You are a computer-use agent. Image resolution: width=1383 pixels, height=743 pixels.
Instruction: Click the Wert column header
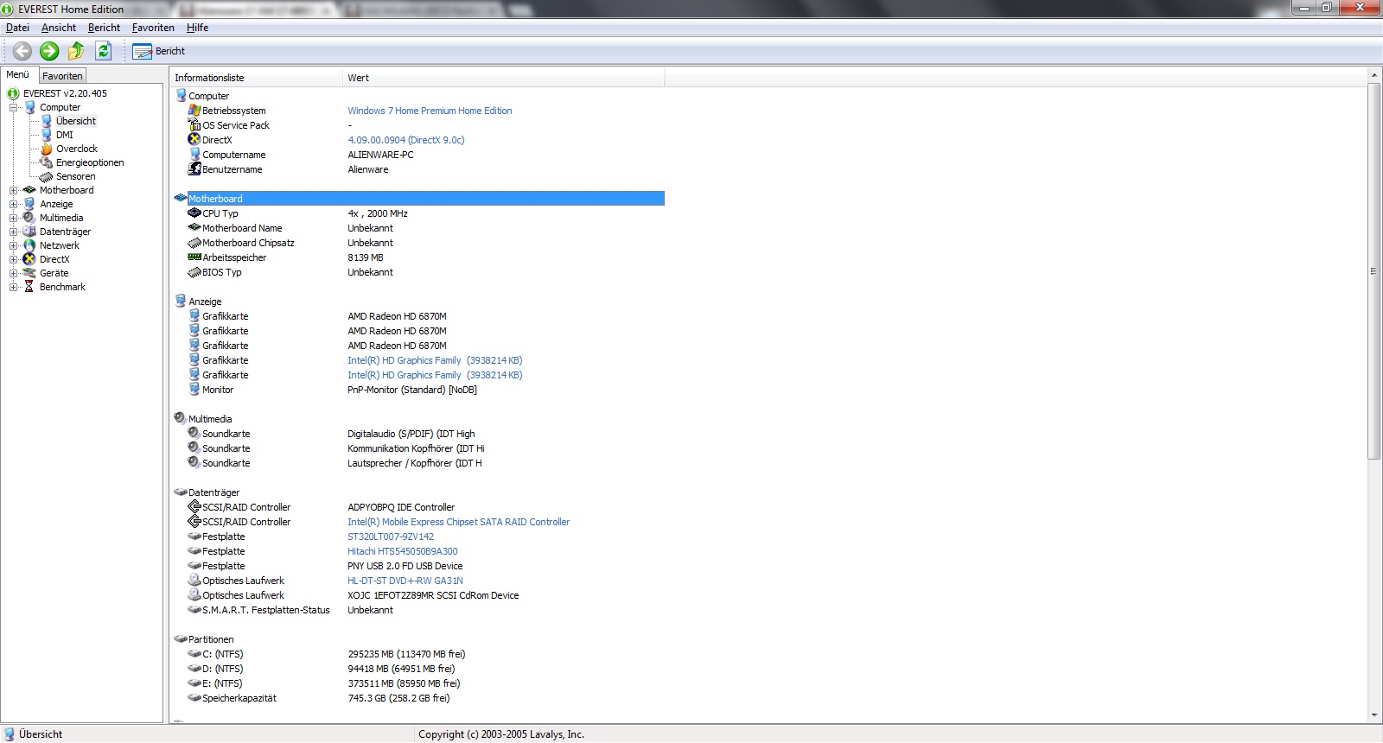[x=504, y=78]
